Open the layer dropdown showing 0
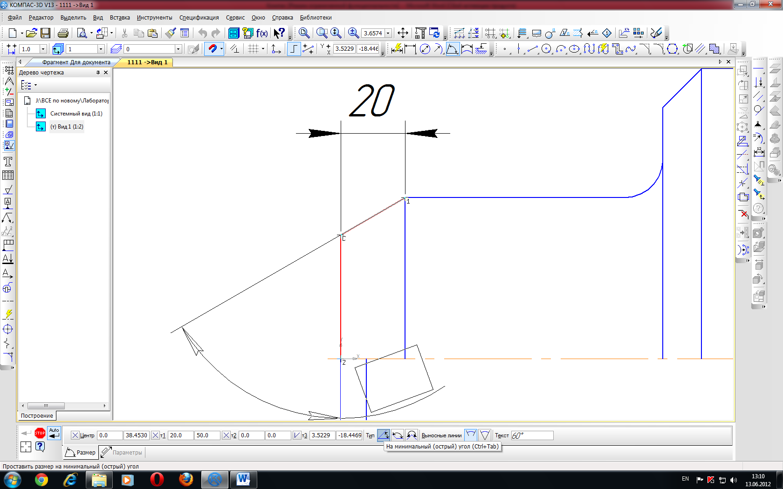This screenshot has width=783, height=489. 178,49
